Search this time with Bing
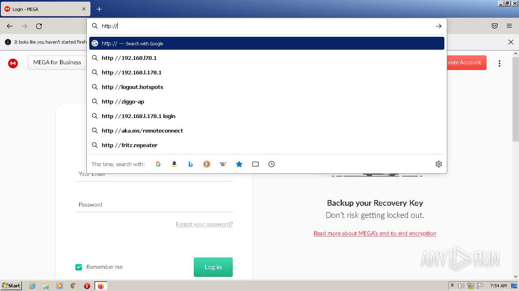The width and height of the screenshot is (519, 291). click(x=191, y=164)
